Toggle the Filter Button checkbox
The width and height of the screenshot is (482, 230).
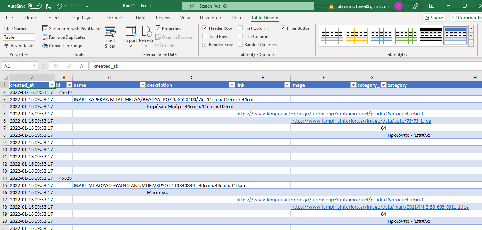click(283, 28)
